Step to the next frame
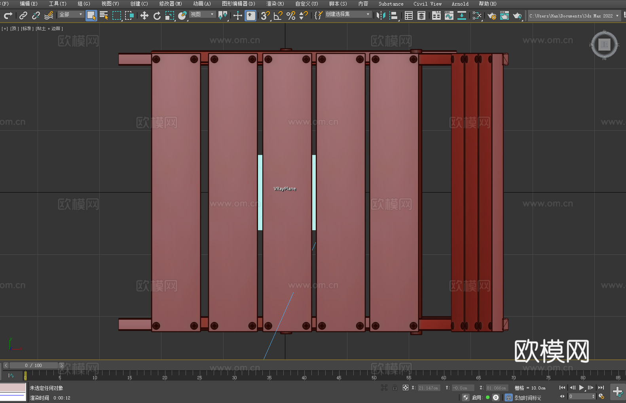This screenshot has width=626, height=403. pyautogui.click(x=591, y=388)
